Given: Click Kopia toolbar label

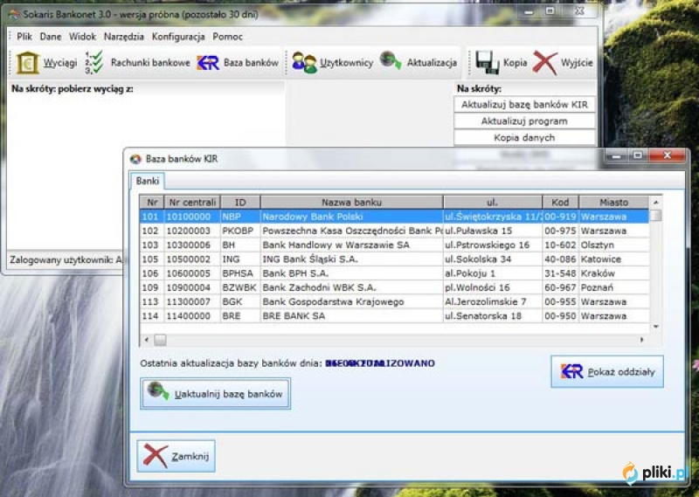Looking at the screenshot, I should [515, 62].
